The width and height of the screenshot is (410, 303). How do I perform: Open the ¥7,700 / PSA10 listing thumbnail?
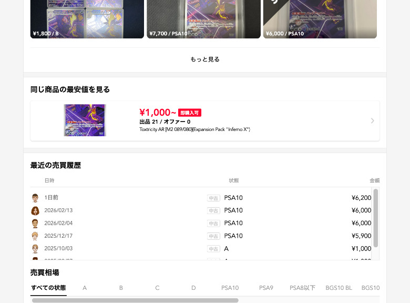pos(204,19)
